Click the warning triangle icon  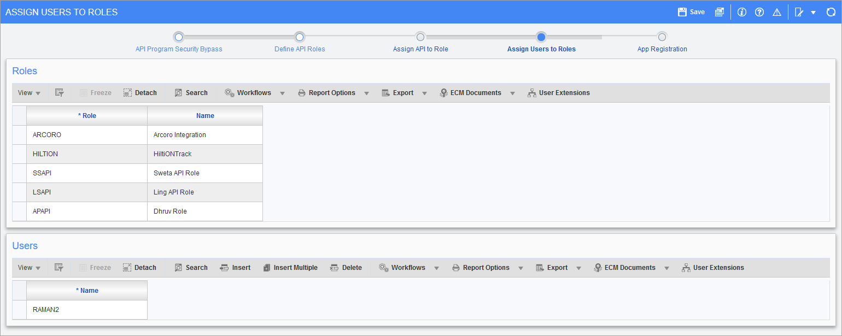tap(777, 12)
